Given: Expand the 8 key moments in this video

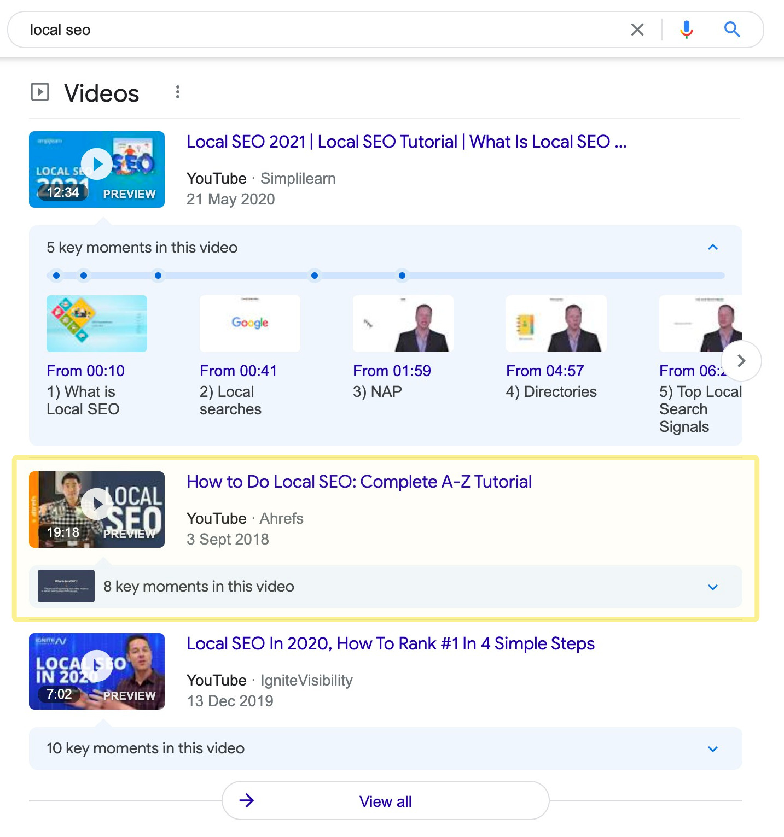Looking at the screenshot, I should coord(713,587).
